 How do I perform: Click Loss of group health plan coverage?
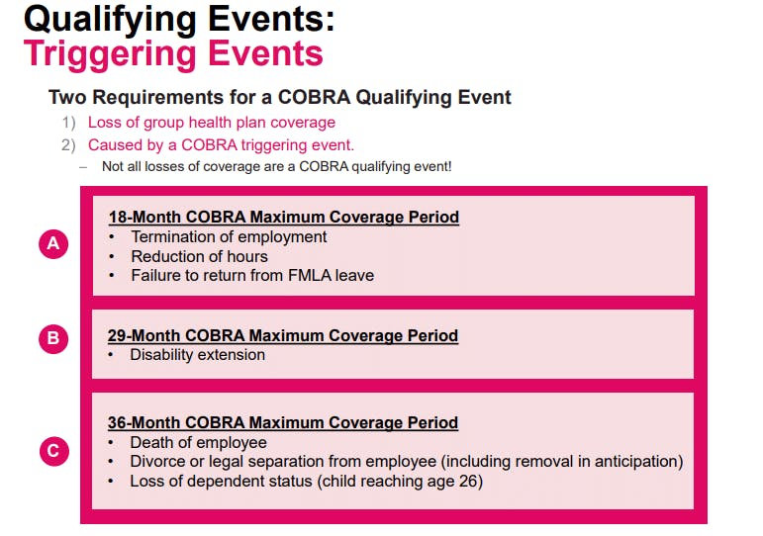tap(211, 122)
